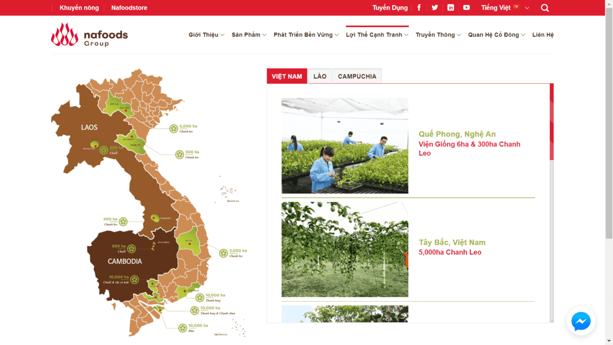Click the red marker at Mộc Châu

pos(126,111)
